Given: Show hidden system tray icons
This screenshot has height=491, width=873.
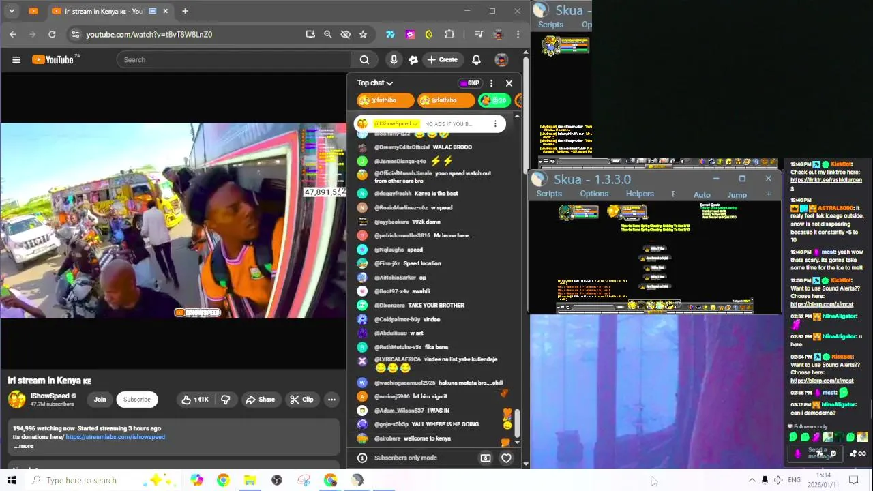Looking at the screenshot, I should (x=752, y=480).
